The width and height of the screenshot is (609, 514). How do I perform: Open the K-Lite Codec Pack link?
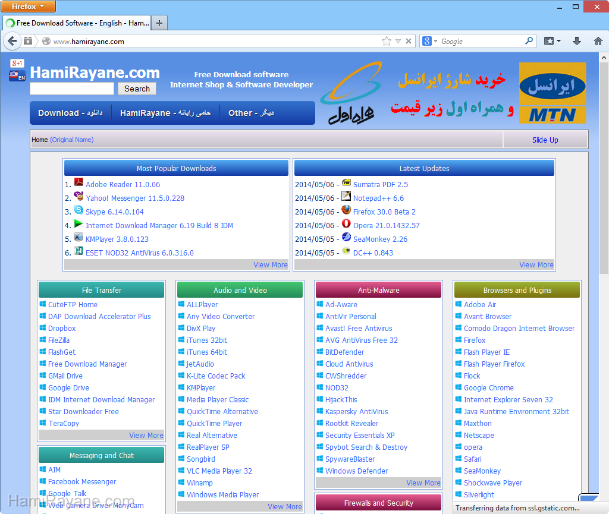tap(216, 376)
